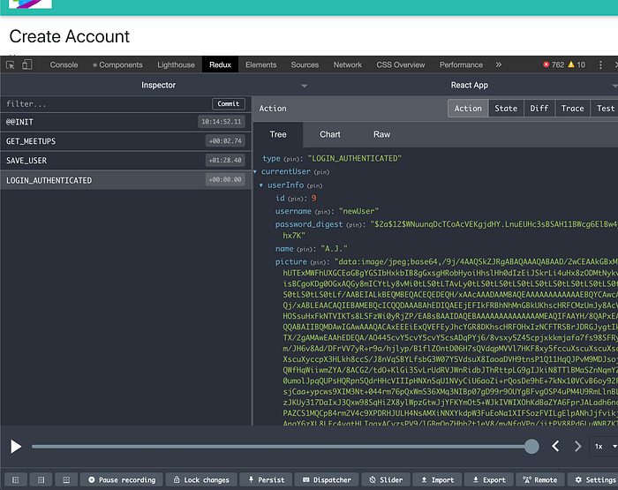This screenshot has width=618, height=490.
Task: Click the first bottom layout icon
Action: pyautogui.click(x=16, y=479)
